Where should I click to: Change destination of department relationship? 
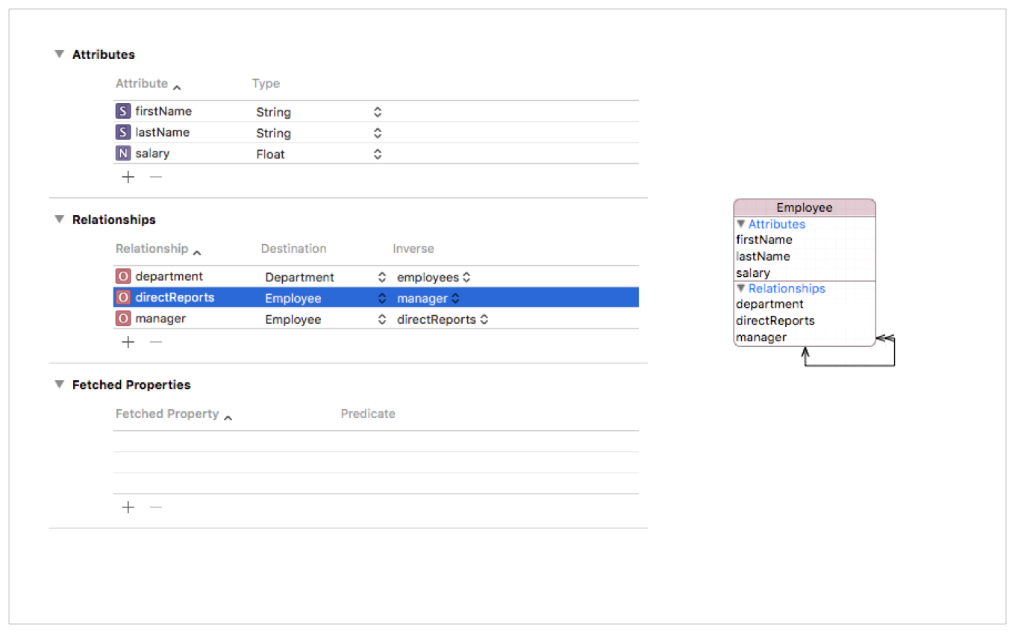381,277
